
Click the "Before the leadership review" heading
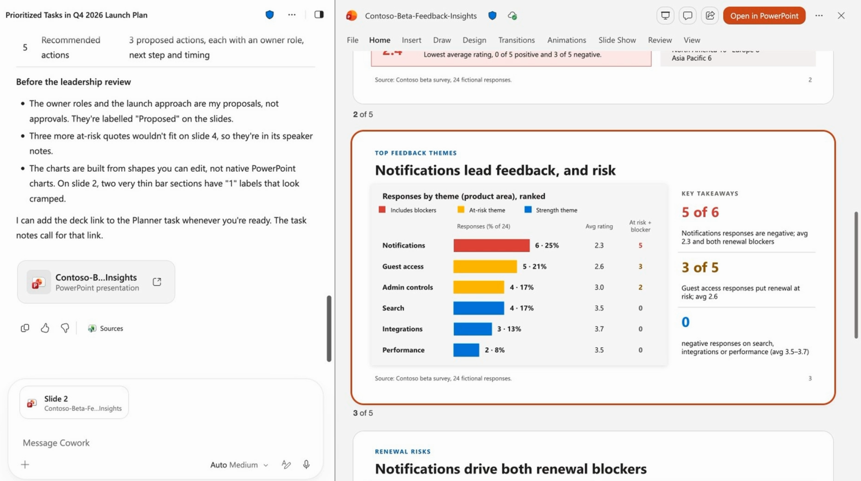[x=74, y=82]
